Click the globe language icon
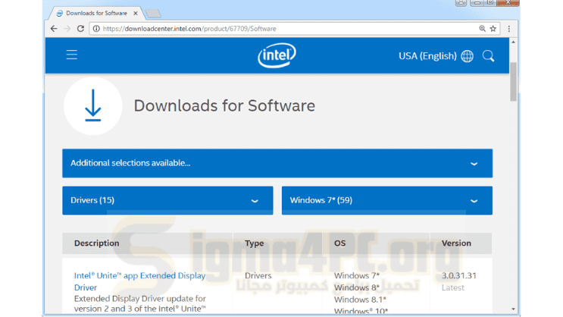The height and width of the screenshot is (317, 563). tap(467, 56)
